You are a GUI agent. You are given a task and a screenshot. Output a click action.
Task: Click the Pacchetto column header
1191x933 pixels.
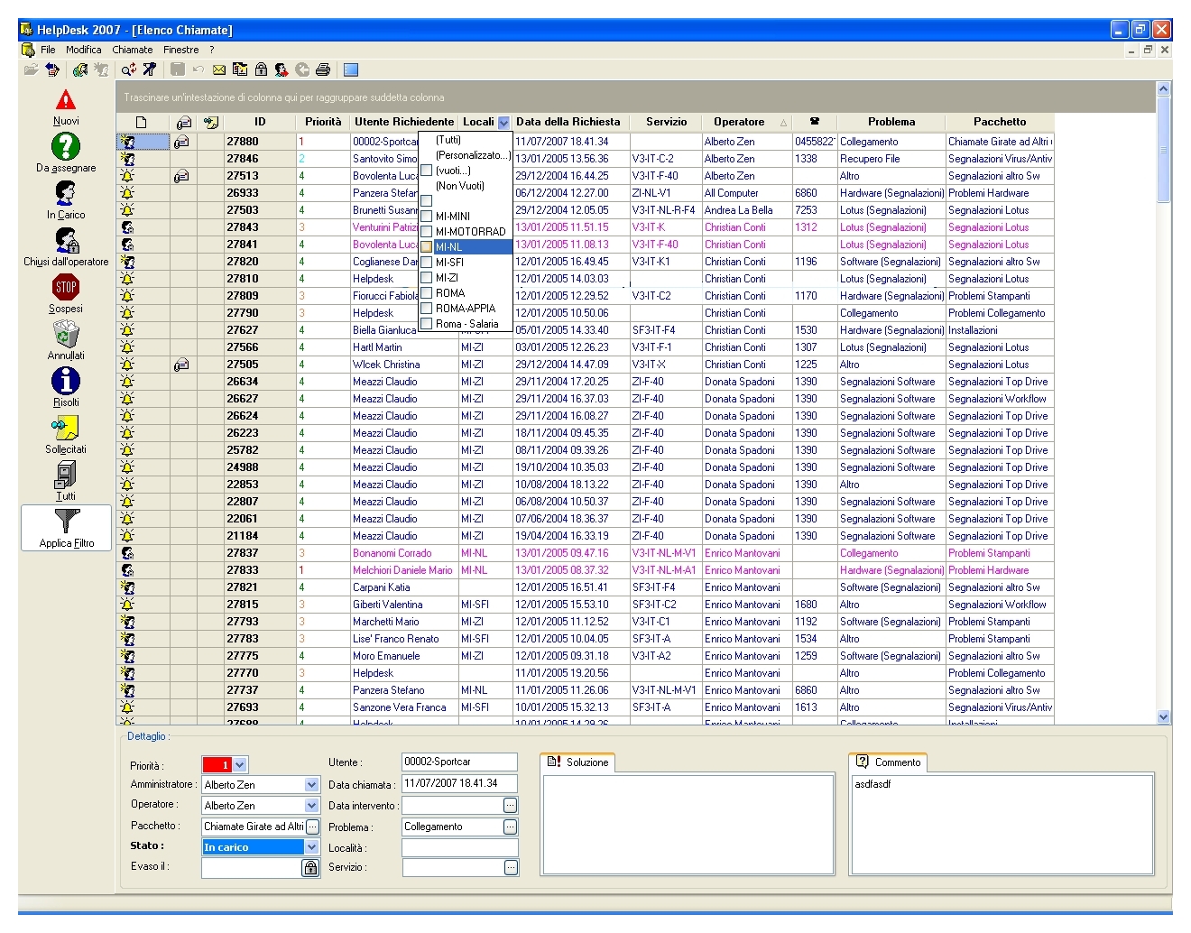click(x=1000, y=122)
